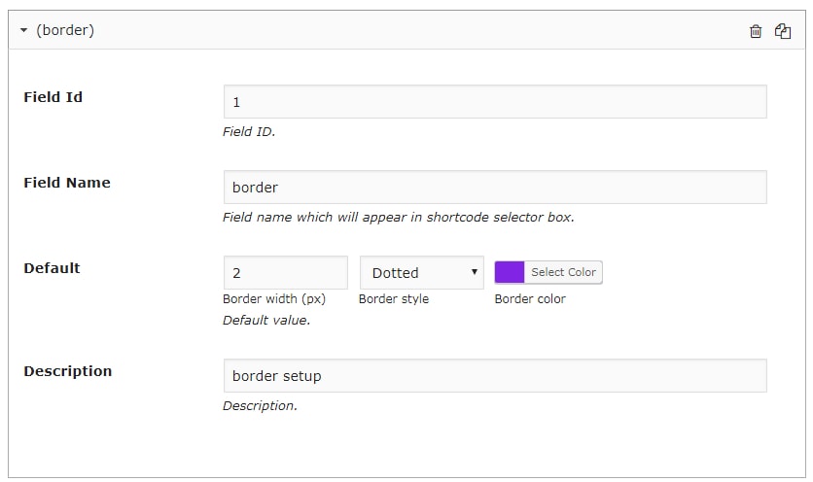Click the Default value help text
Image resolution: width=813 pixels, height=482 pixels.
coord(266,320)
